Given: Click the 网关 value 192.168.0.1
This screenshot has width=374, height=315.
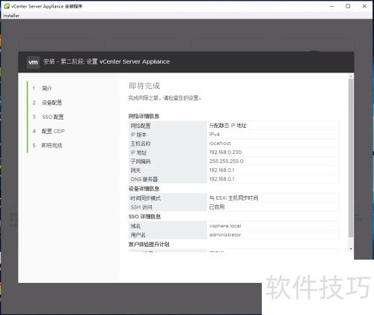Looking at the screenshot, I should (x=221, y=170).
